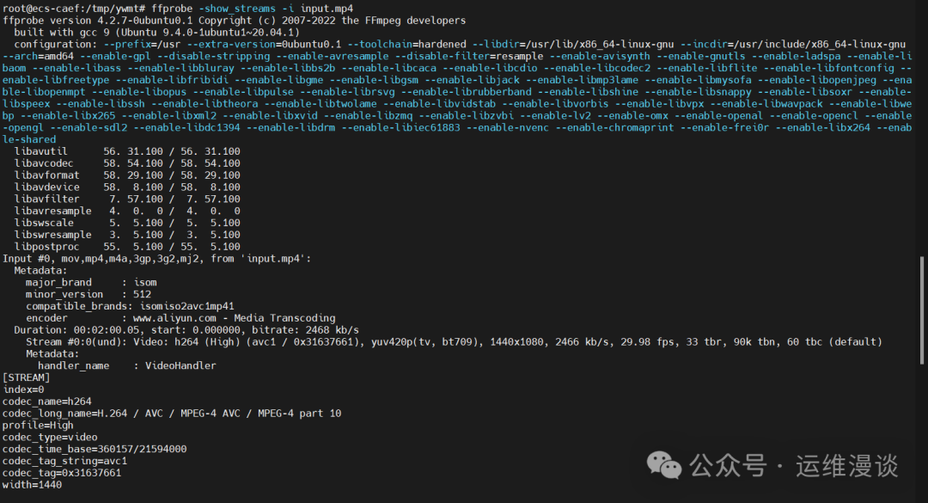Select the libpostproc version row
The width and height of the screenshot is (928, 503).
tap(127, 246)
